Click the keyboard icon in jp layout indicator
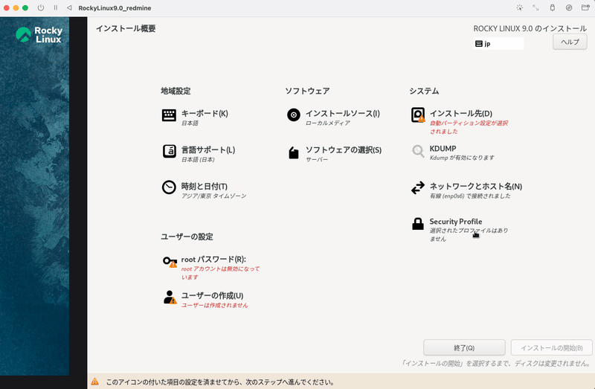The image size is (595, 389). pos(479,44)
